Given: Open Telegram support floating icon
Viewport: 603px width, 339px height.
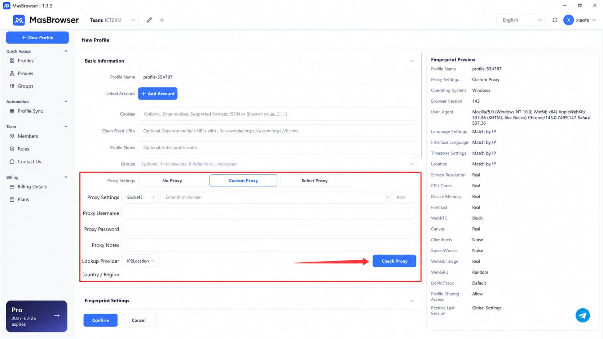Looking at the screenshot, I should [582, 315].
